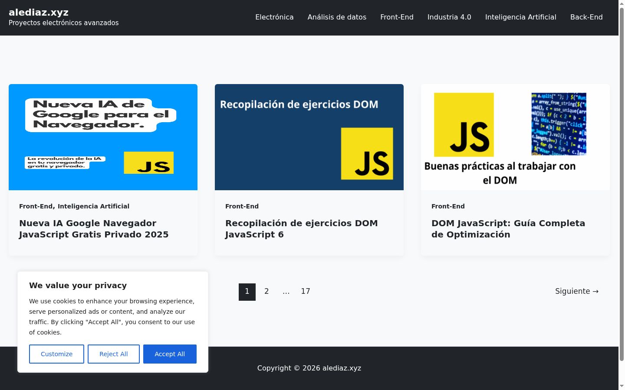Go to the Siguiente next page link
This screenshot has width=625, height=390.
[577, 291]
